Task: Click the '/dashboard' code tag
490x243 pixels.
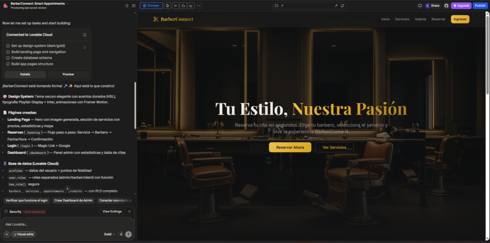Action: tap(37, 153)
